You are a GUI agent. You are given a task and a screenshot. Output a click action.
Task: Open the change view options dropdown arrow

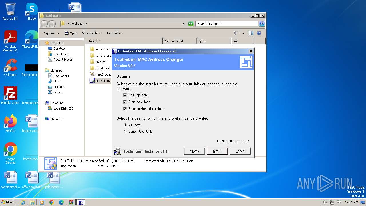click(x=243, y=33)
